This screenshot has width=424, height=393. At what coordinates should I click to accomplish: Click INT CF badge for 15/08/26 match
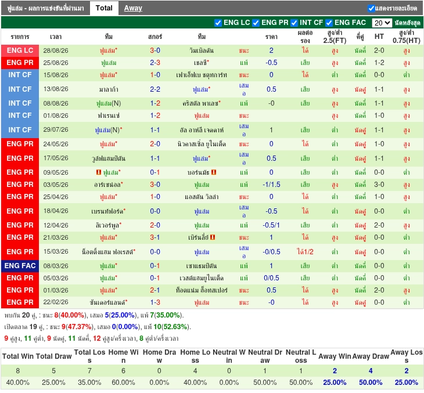(20, 75)
